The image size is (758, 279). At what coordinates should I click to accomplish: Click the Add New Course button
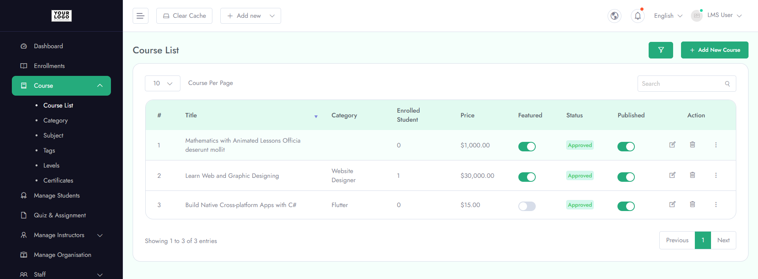[x=715, y=50]
